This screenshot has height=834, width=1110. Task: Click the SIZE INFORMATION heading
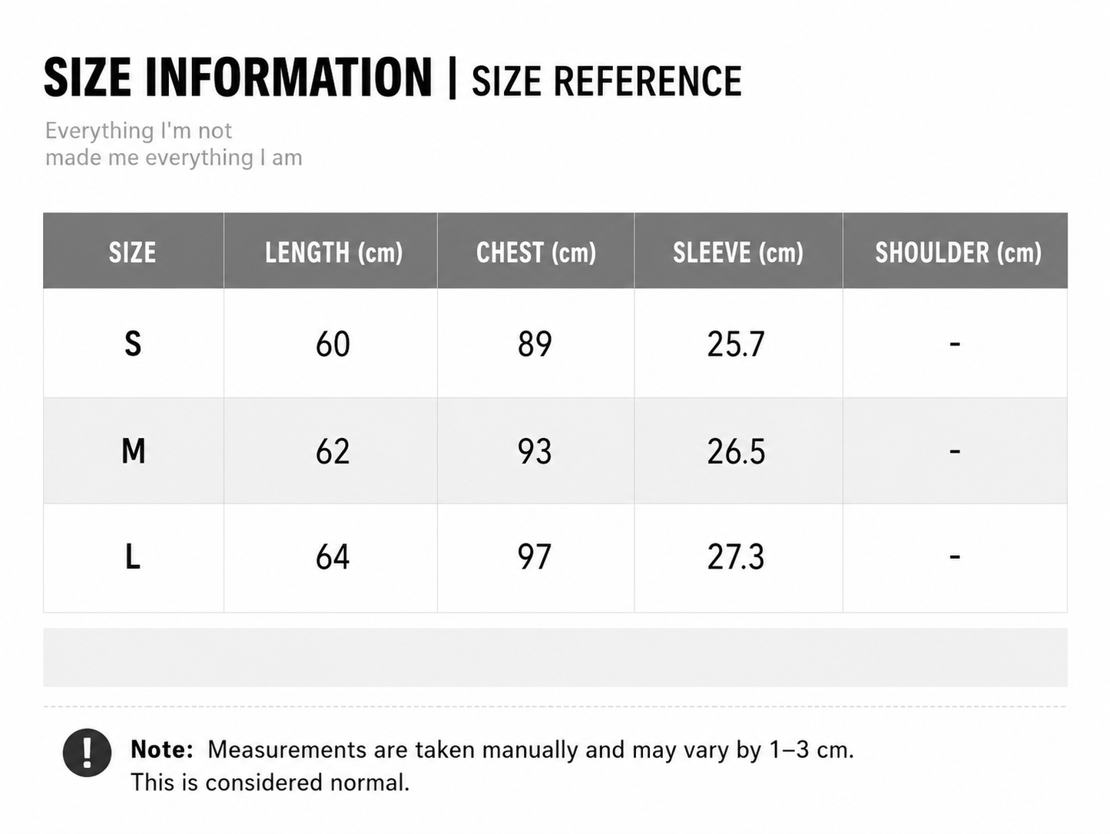(x=238, y=78)
